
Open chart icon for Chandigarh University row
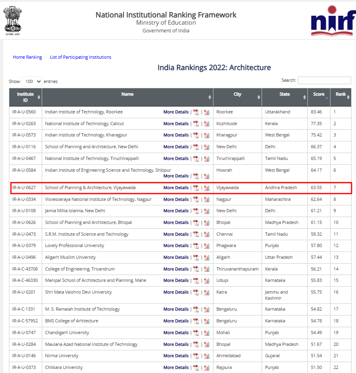click(x=207, y=333)
